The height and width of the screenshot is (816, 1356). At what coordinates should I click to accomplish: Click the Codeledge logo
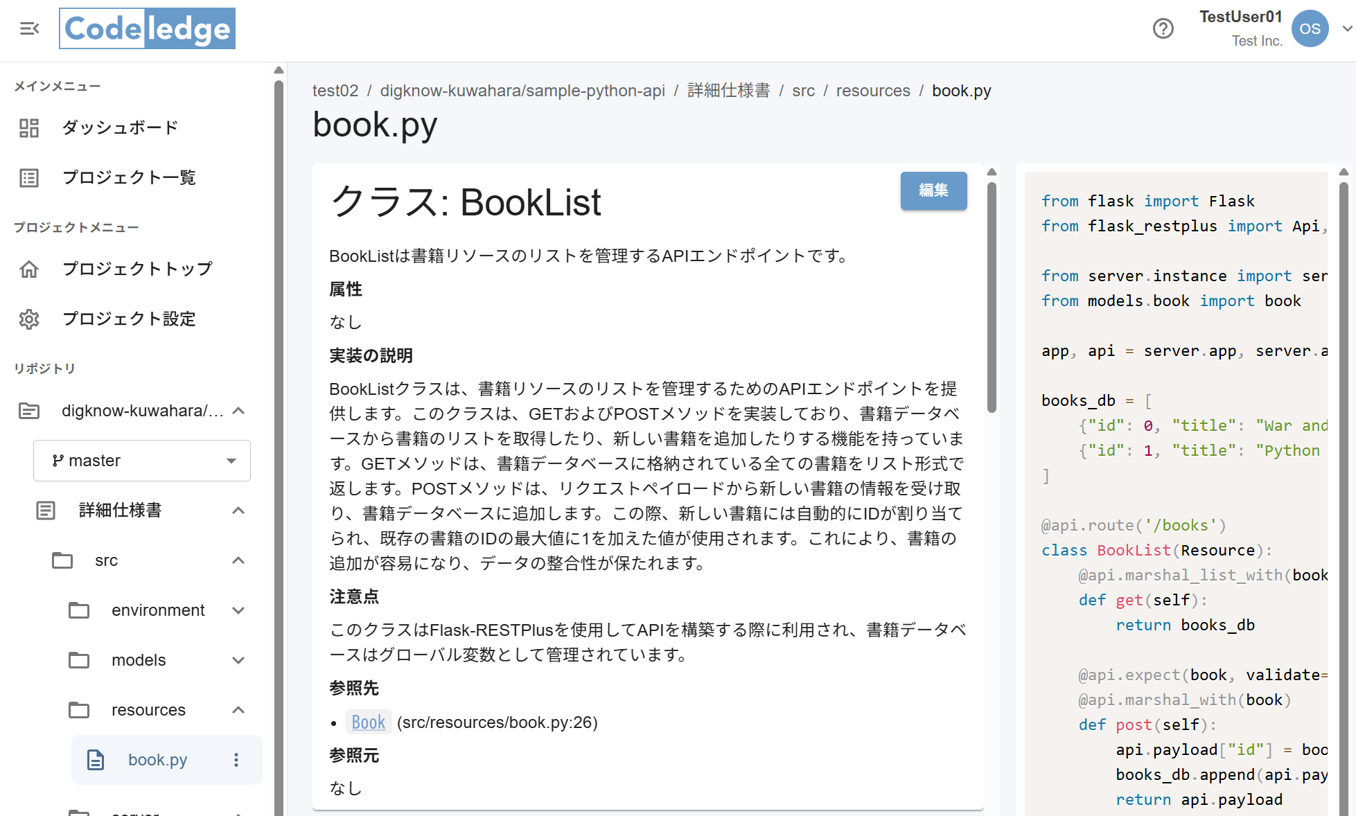[x=147, y=28]
